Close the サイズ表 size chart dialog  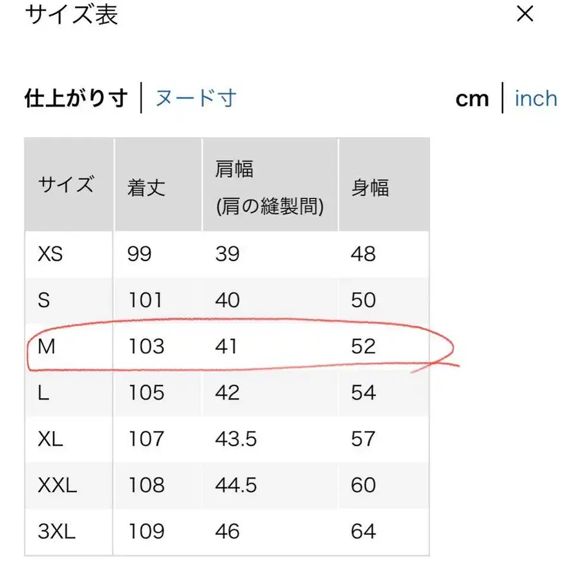tap(525, 16)
